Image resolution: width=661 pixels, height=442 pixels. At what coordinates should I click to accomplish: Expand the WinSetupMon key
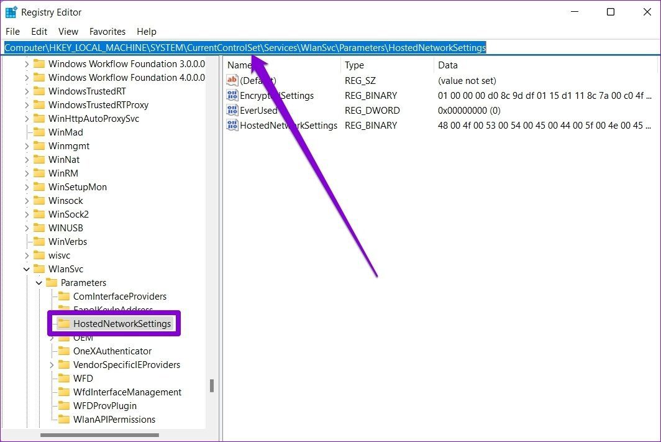click(27, 187)
